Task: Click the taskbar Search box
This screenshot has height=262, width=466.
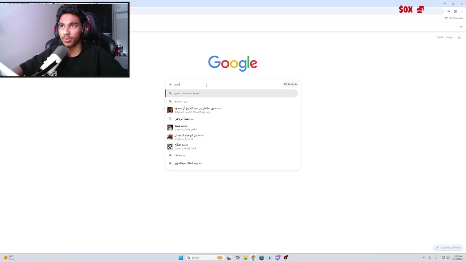Action: (x=205, y=258)
